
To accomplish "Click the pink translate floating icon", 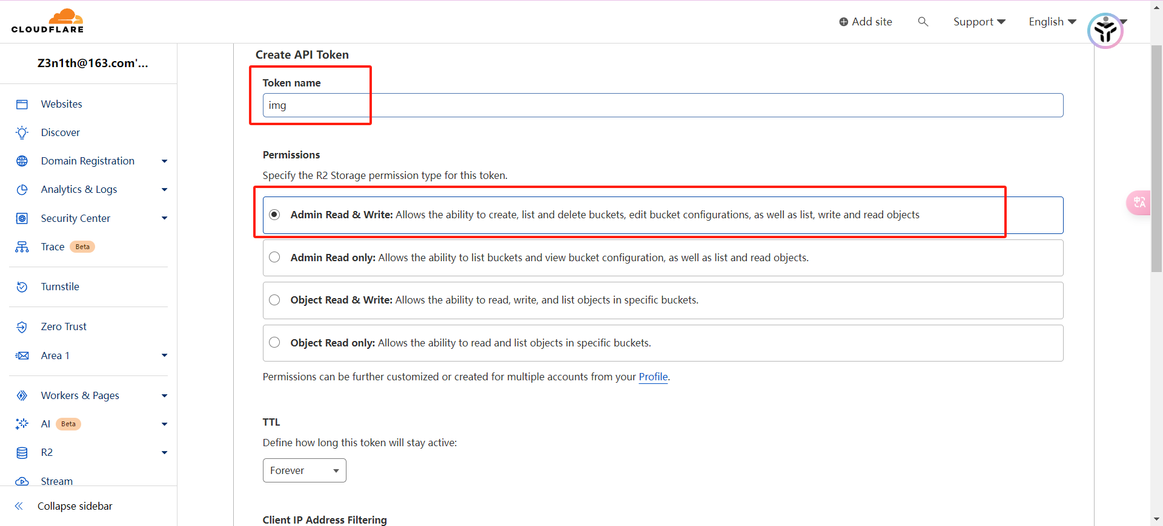I will [1139, 203].
